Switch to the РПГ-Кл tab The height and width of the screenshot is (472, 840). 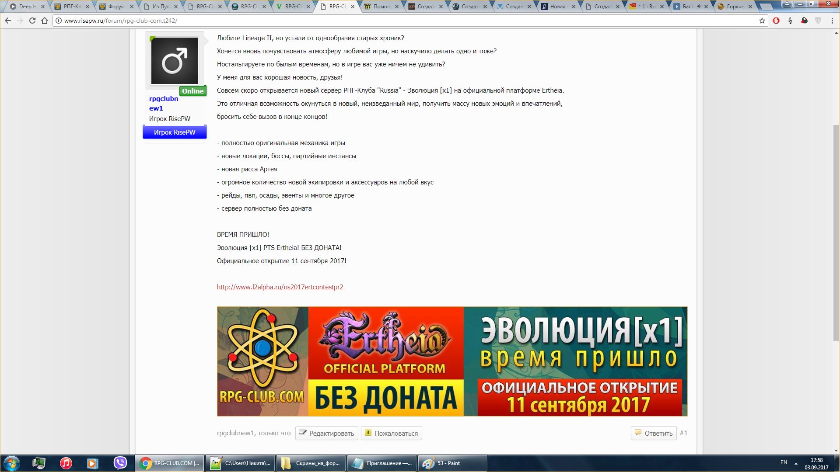click(71, 7)
